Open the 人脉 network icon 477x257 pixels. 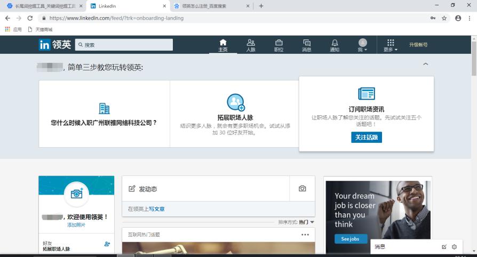coord(251,45)
